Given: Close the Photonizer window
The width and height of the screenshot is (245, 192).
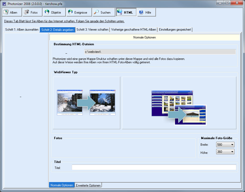Looking at the screenshot, I should [x=237, y=3].
